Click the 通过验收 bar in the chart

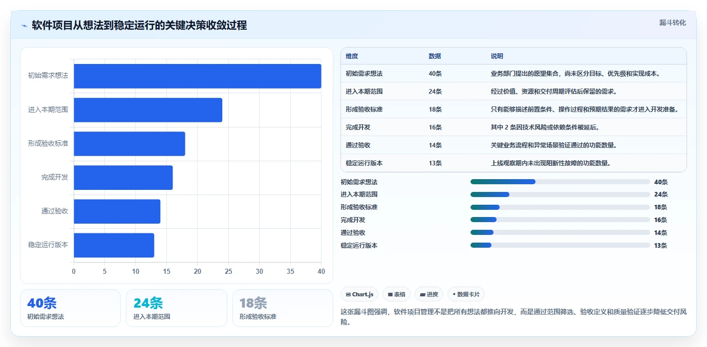(117, 211)
